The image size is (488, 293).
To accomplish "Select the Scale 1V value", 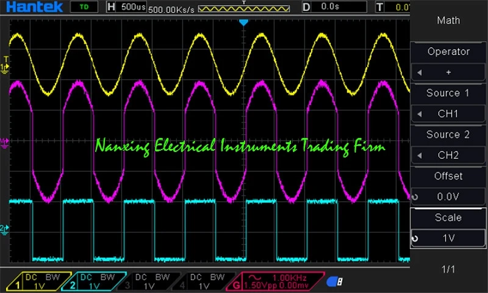I will tap(448, 238).
